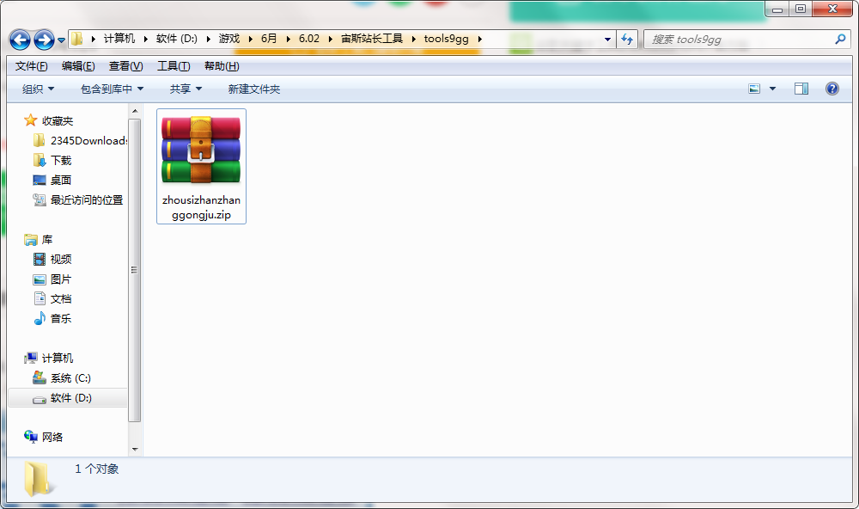Click the navigation pane scroll-down arrow
Screen dimensions: 859x509
[135, 449]
